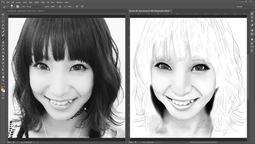Image resolution: width=255 pixels, height=144 pixels.
Task: Close the lisaOribe_001_original.psd document tab
Action: [x=45, y=11]
